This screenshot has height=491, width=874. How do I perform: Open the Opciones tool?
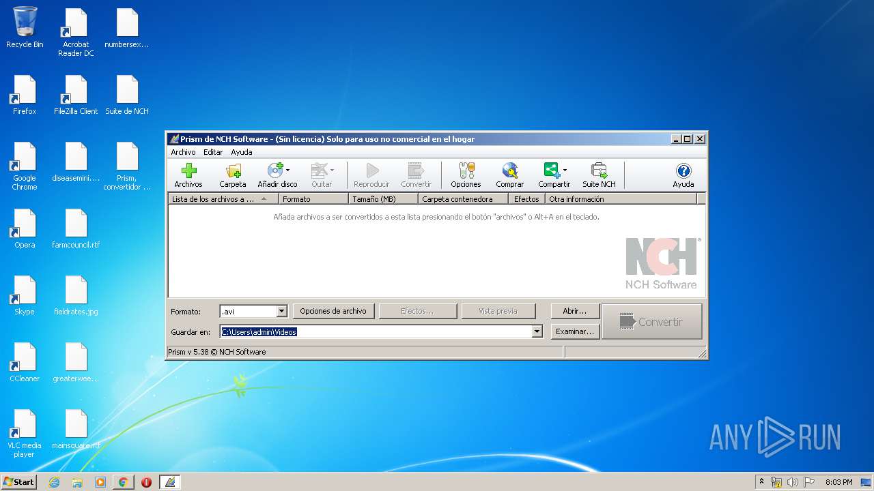466,175
